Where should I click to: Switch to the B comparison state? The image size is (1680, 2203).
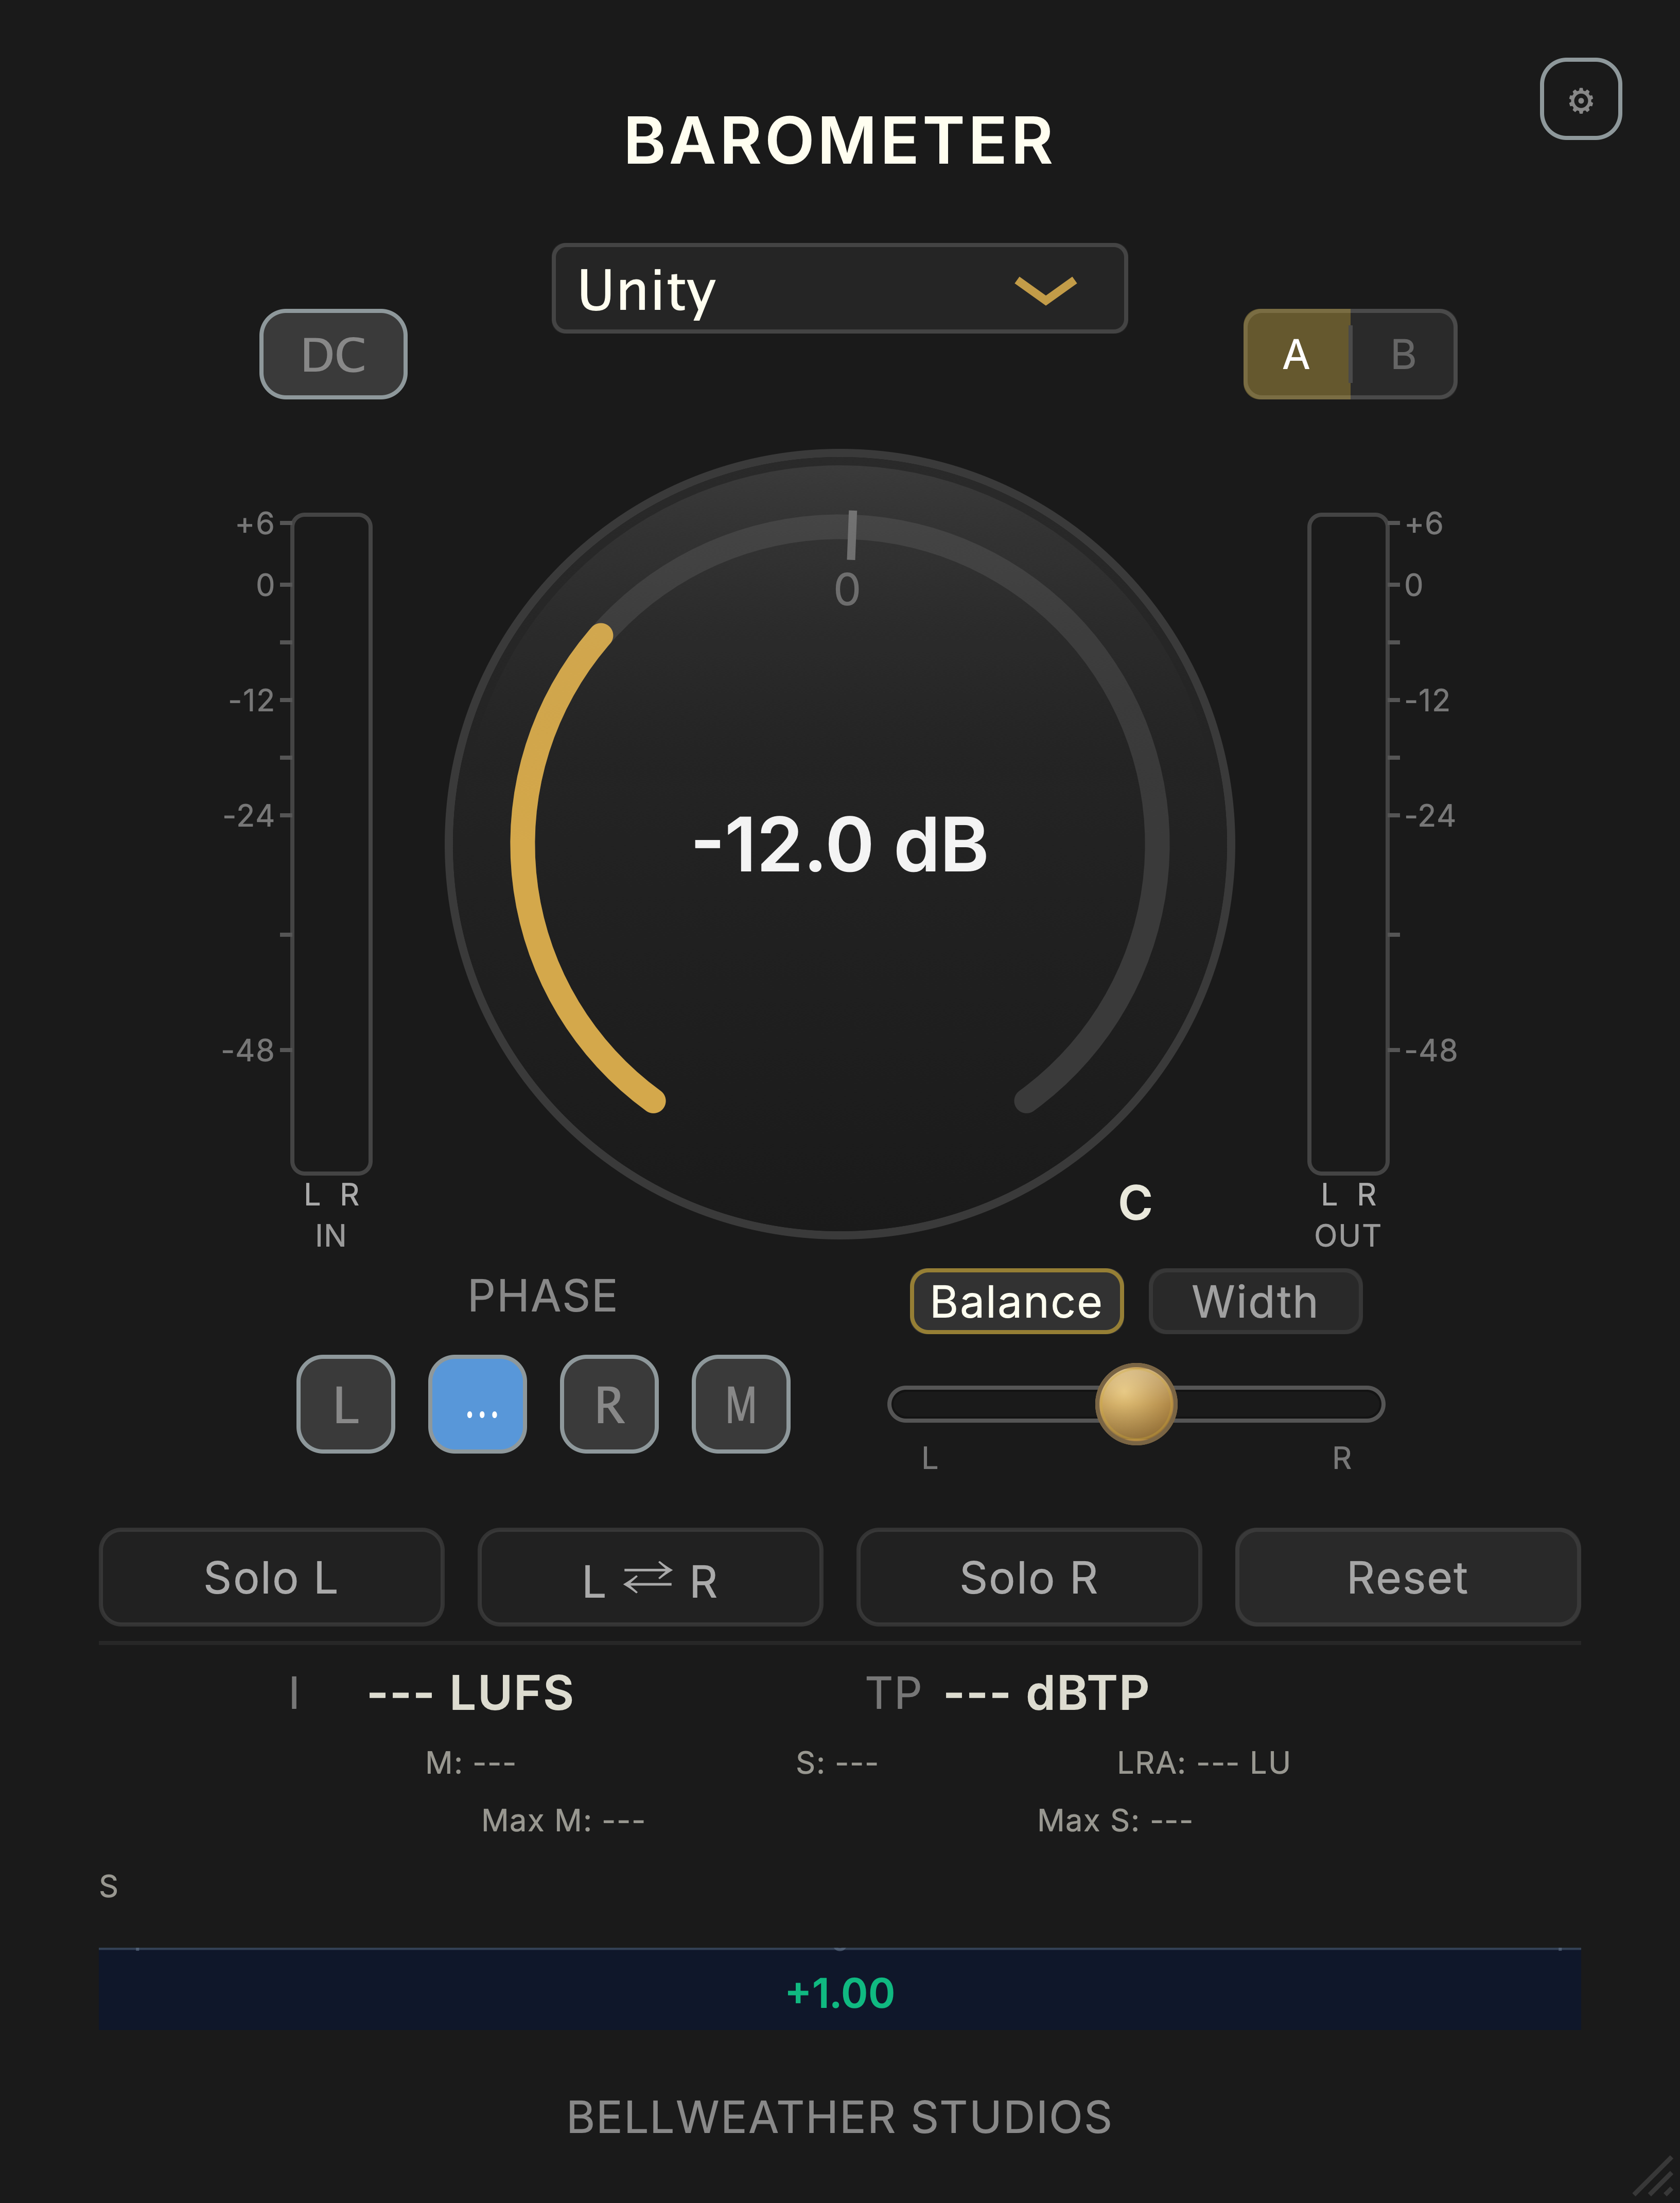pos(1403,354)
